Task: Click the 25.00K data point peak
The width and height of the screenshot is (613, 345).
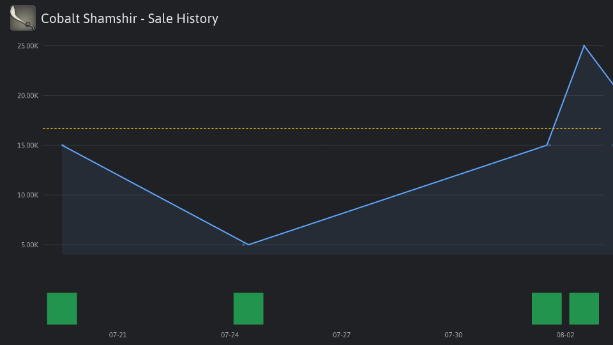Action: (584, 46)
